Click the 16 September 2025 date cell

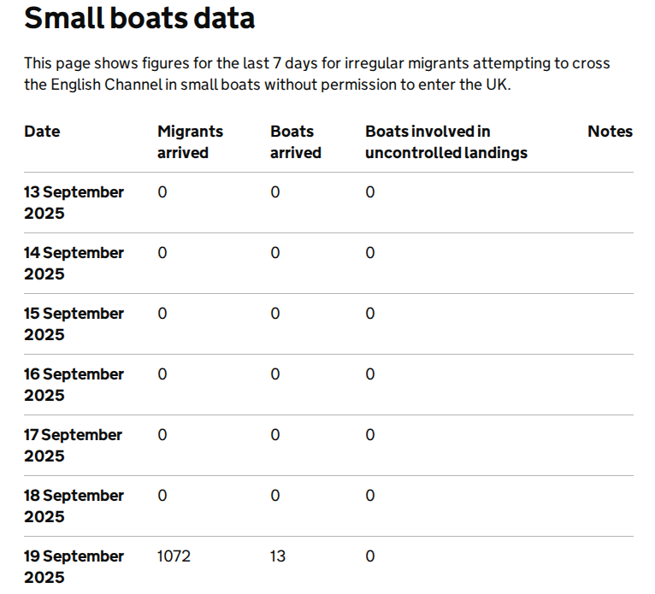(x=74, y=385)
